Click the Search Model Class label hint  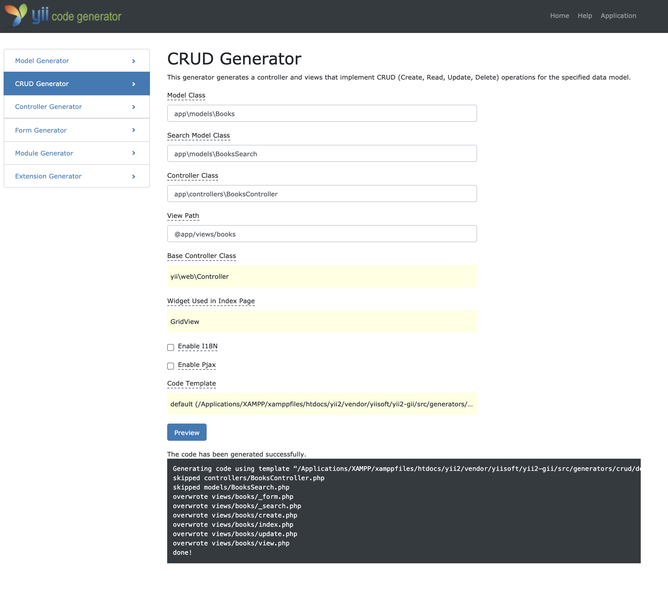coord(199,135)
